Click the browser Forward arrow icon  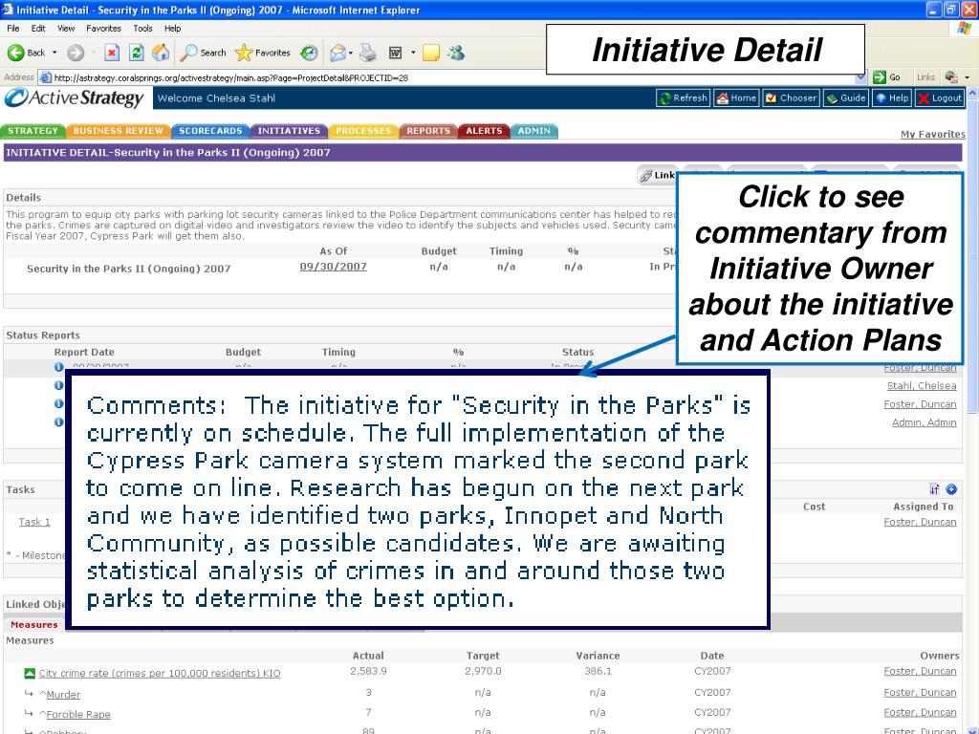[76, 54]
